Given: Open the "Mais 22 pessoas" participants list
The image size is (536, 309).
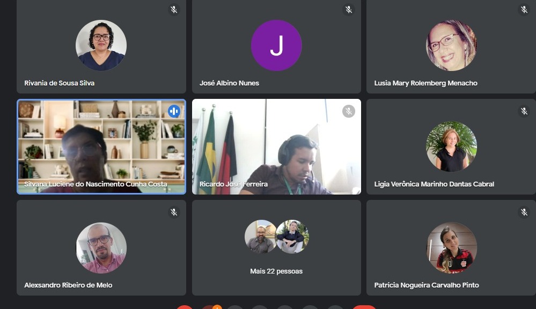Looking at the screenshot, I should pyautogui.click(x=276, y=271).
